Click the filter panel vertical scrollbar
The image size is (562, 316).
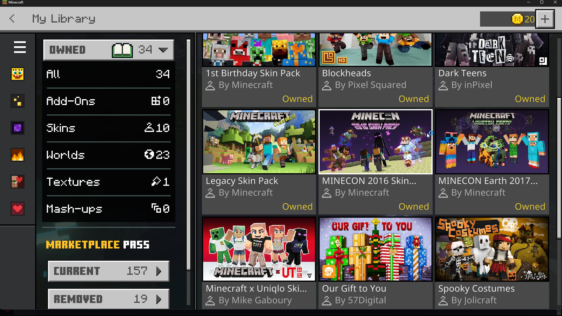pyautogui.click(x=189, y=155)
